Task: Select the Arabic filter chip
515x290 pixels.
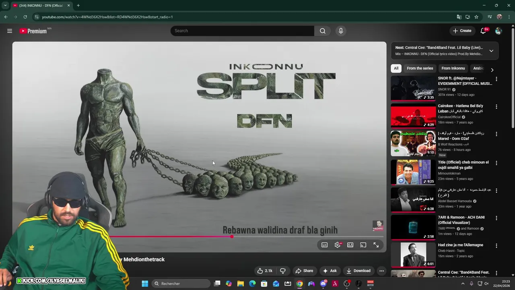Action: 478,68
